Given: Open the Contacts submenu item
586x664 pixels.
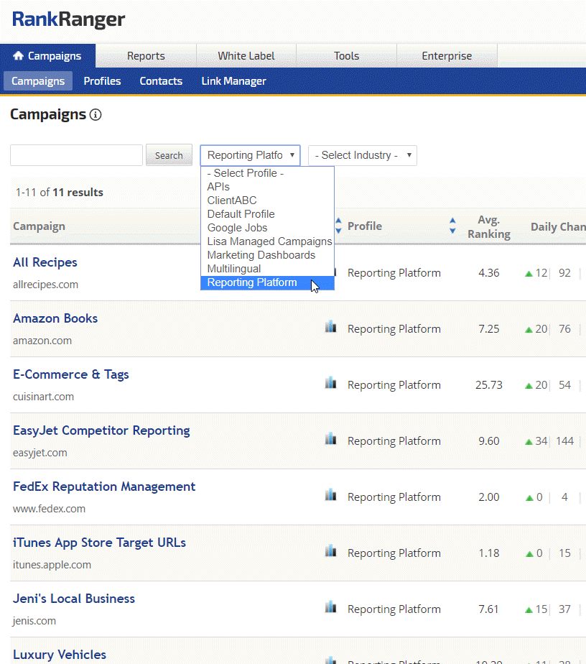Looking at the screenshot, I should pyautogui.click(x=161, y=81).
